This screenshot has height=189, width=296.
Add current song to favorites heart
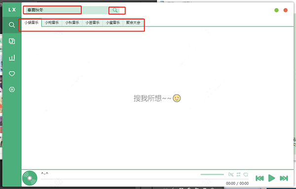pyautogui.click(x=246, y=175)
